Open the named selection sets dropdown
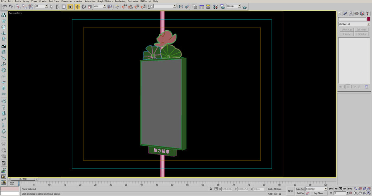Viewport: 372px width, 196px height. coord(165,6)
